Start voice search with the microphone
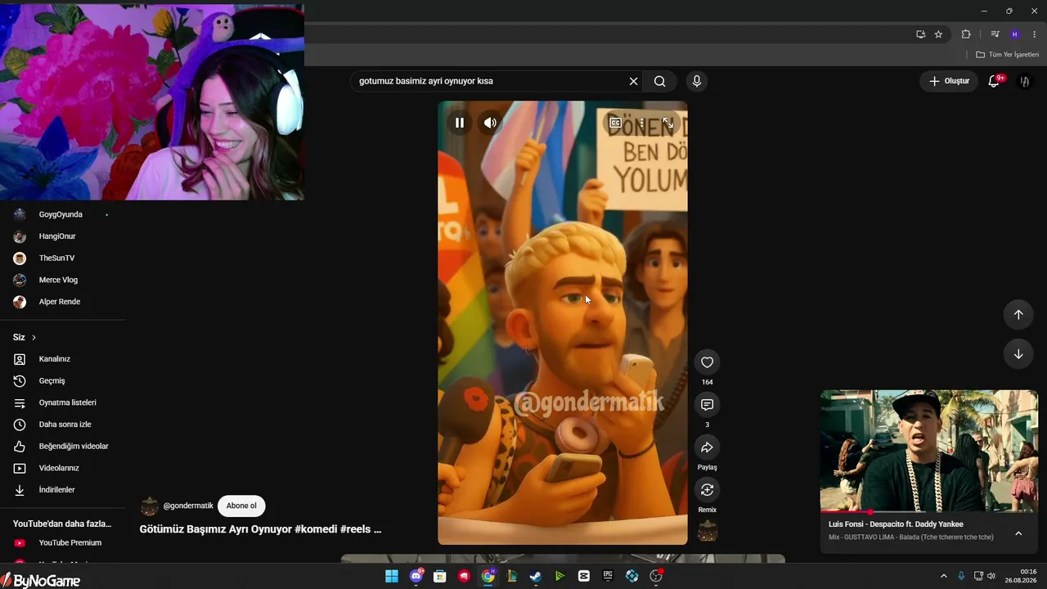This screenshot has width=1047, height=589. pos(697,81)
